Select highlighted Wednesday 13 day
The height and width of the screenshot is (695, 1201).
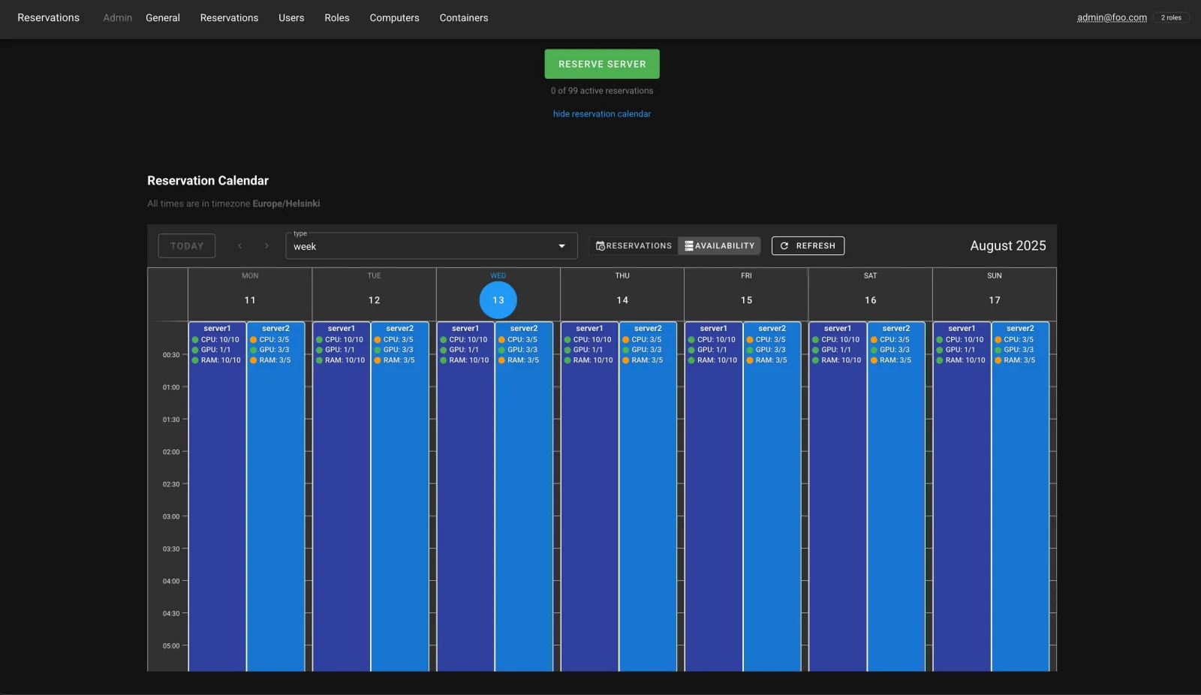(x=498, y=300)
